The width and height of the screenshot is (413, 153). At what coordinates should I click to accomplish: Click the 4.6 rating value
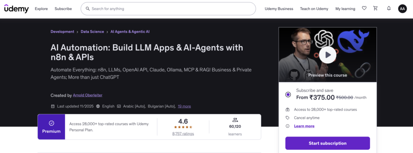(183, 121)
